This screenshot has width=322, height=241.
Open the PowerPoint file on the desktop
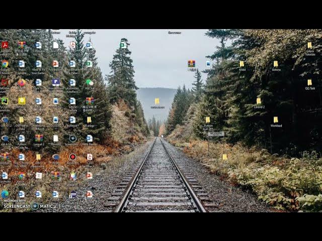point(55,64)
